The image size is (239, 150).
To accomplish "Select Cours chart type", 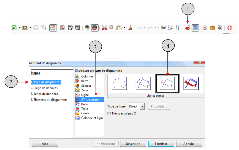I will click(x=89, y=113).
